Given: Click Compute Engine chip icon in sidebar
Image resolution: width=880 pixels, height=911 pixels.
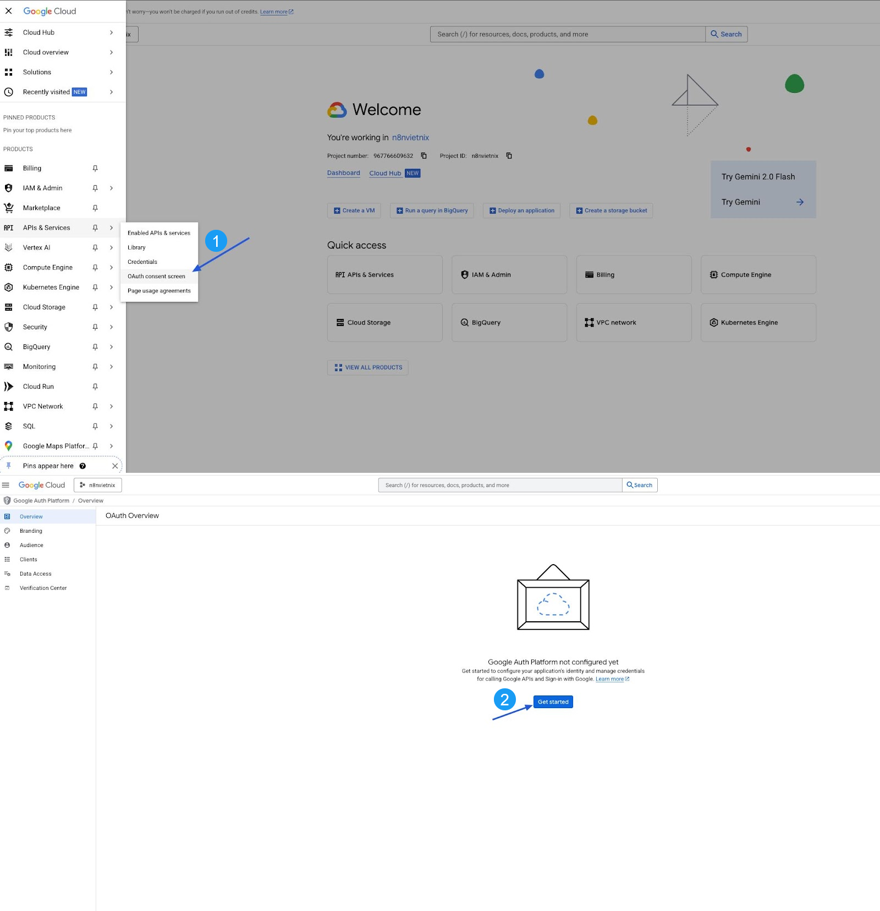Looking at the screenshot, I should coord(9,267).
